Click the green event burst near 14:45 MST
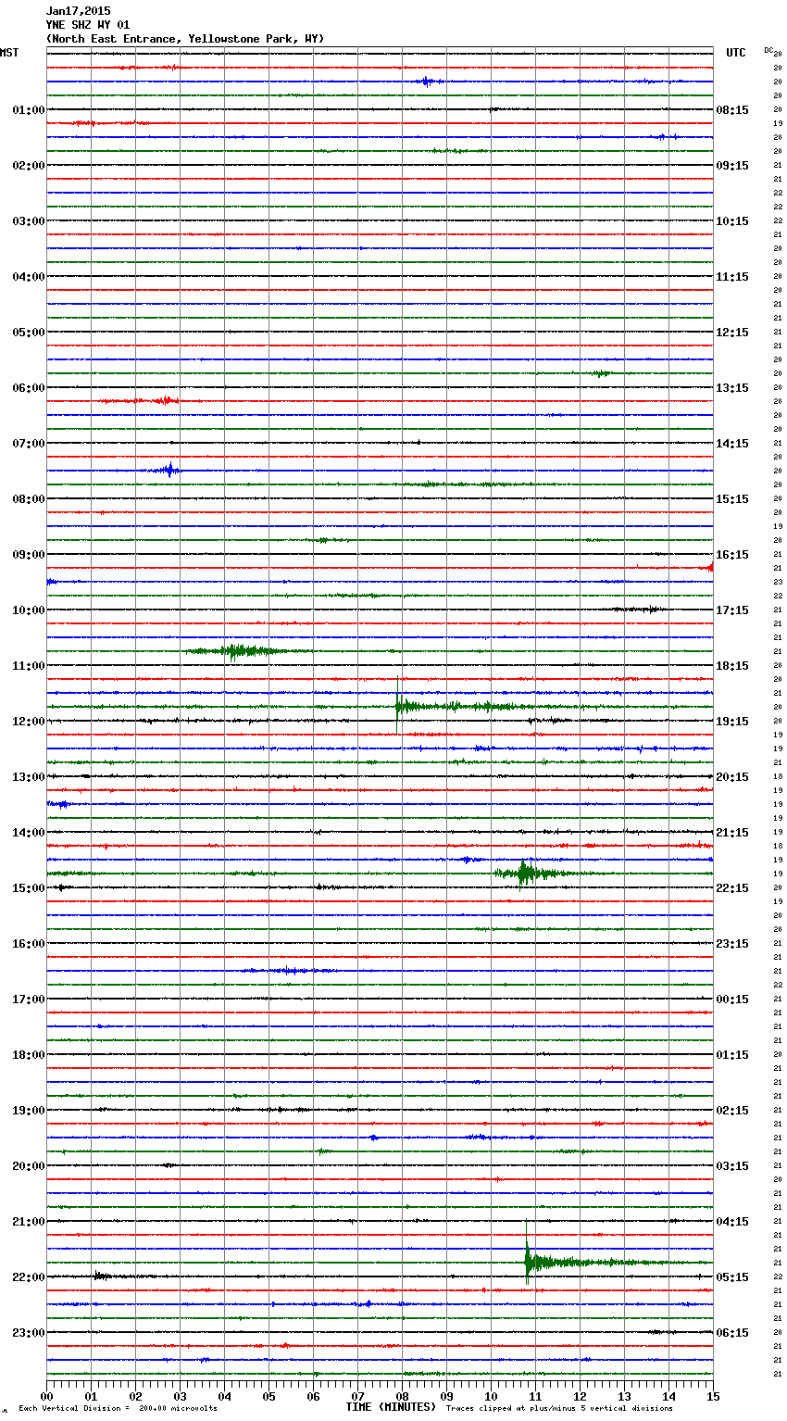787x1421 pixels. pyautogui.click(x=525, y=873)
